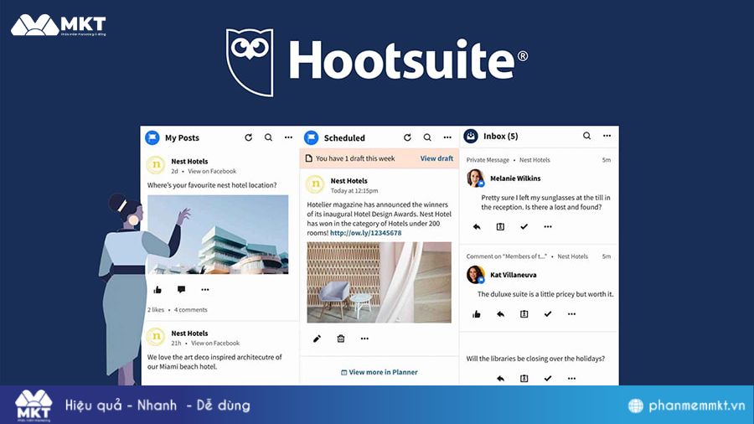
Task: Click 'Today at 12:15pm' timestamp
Action: coord(354,191)
